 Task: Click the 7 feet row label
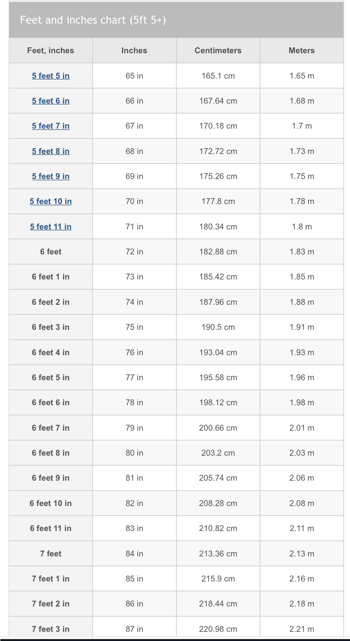tap(51, 554)
